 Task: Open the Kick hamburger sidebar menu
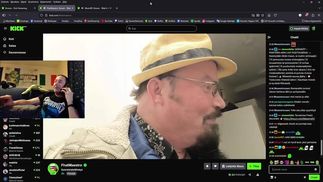coord(5,29)
